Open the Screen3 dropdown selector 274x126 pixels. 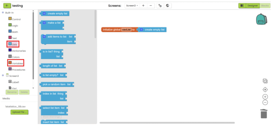point(132,6)
